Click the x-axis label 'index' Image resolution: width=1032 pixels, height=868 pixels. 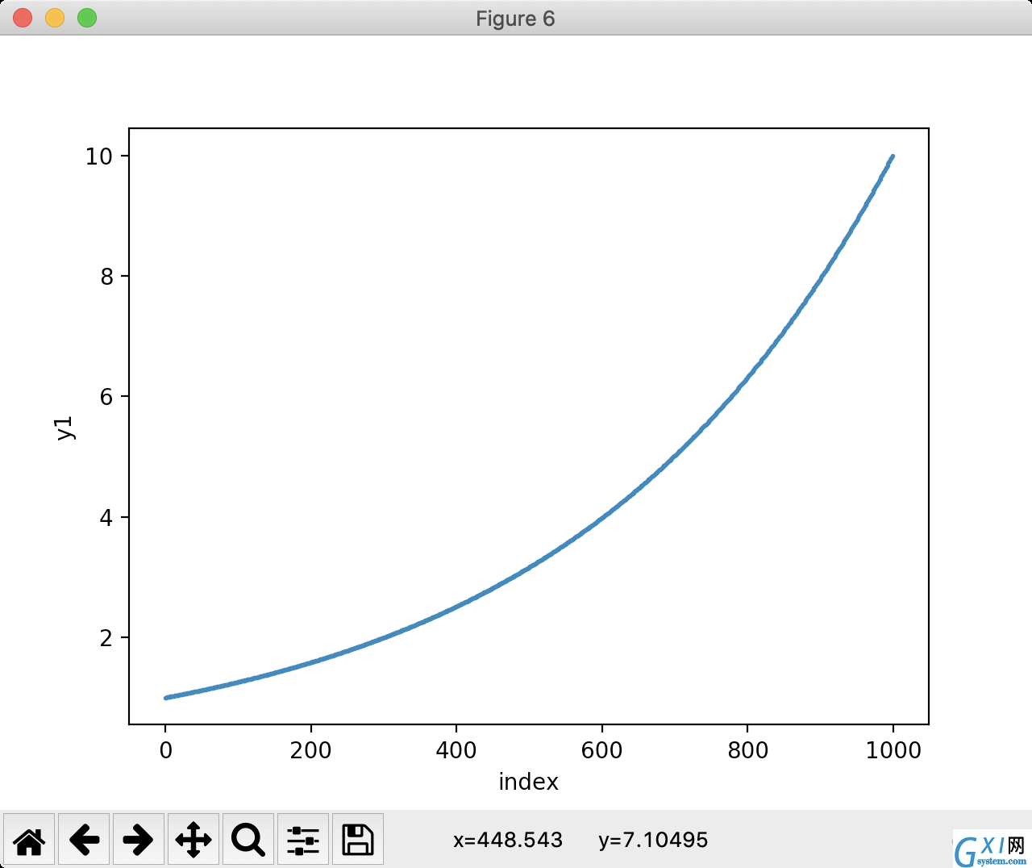[528, 782]
